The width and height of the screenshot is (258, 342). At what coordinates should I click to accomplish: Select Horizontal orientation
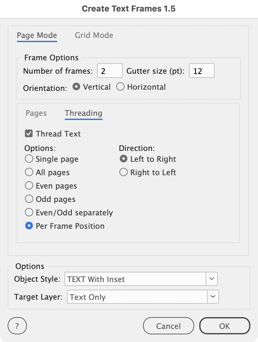pyautogui.click(x=120, y=87)
